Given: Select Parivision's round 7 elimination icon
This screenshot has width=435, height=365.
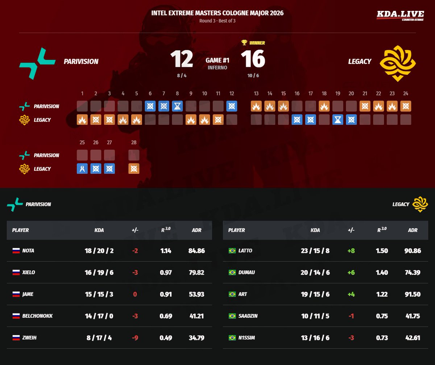Looking at the screenshot, I should coord(164,106).
